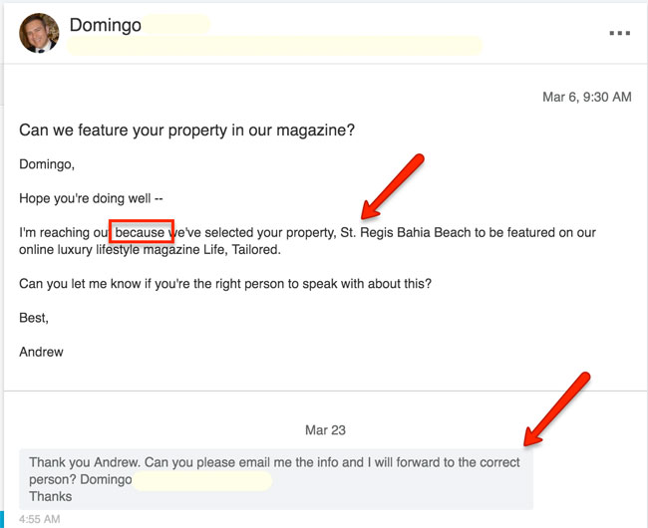Select the "Thank you Andrew" reply bubble
Screen dimensions: 648x528
[x=275, y=478]
